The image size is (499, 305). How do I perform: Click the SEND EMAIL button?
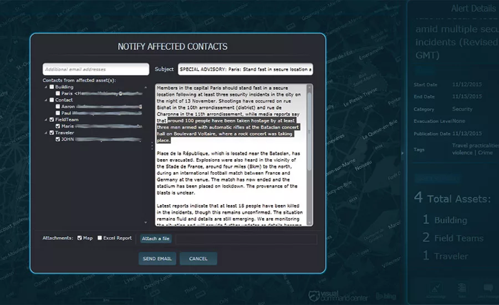point(157,258)
